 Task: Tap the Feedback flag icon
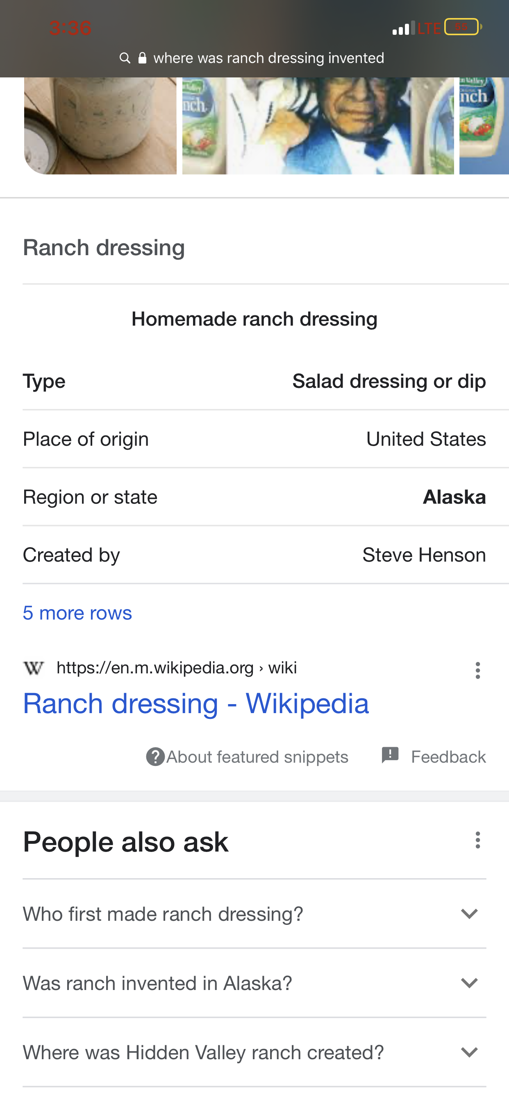390,756
